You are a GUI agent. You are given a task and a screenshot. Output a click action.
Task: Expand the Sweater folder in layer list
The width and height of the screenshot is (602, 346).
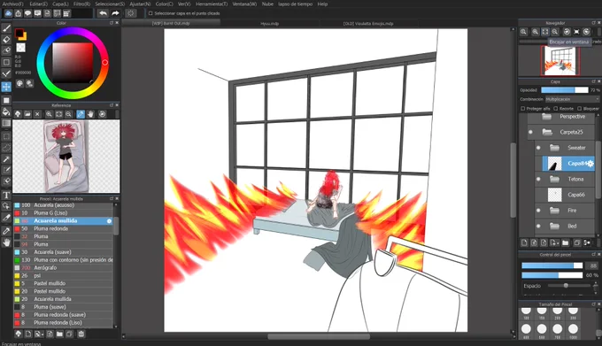click(x=554, y=148)
